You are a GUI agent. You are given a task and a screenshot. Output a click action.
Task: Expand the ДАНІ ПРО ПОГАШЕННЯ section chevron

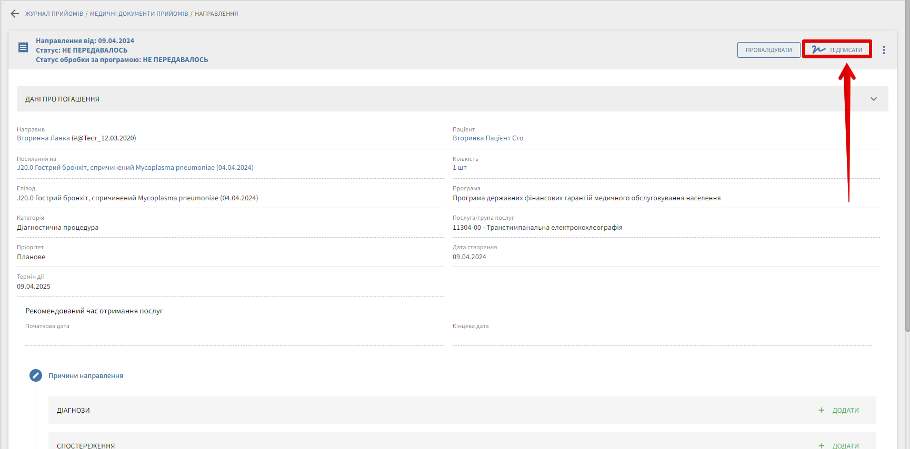coord(874,99)
